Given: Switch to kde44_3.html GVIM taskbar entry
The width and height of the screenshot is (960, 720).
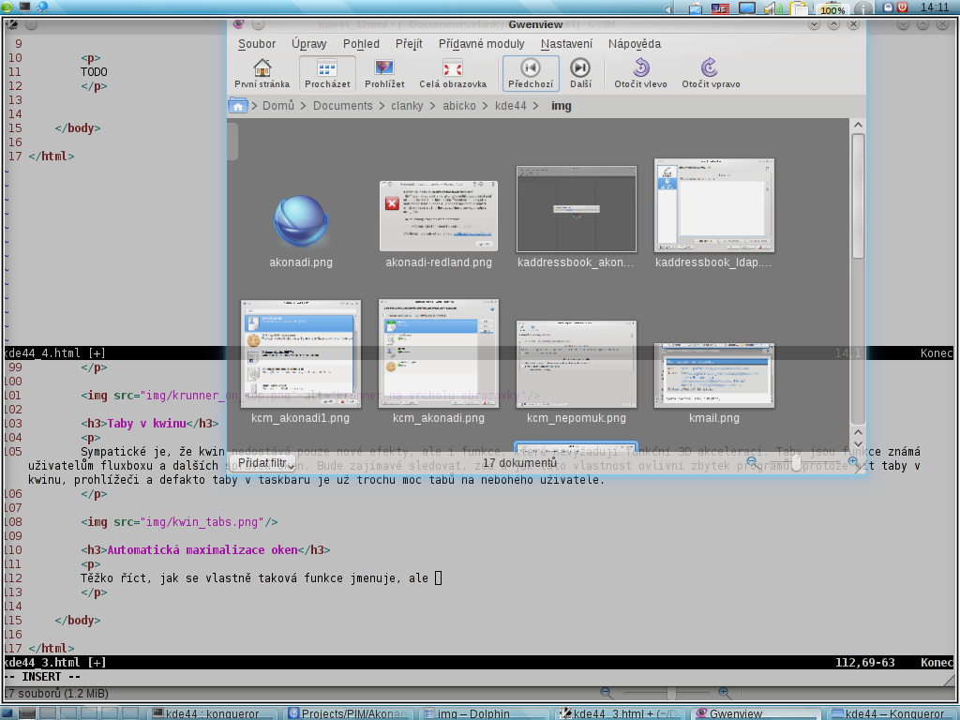Looking at the screenshot, I should click(621, 713).
